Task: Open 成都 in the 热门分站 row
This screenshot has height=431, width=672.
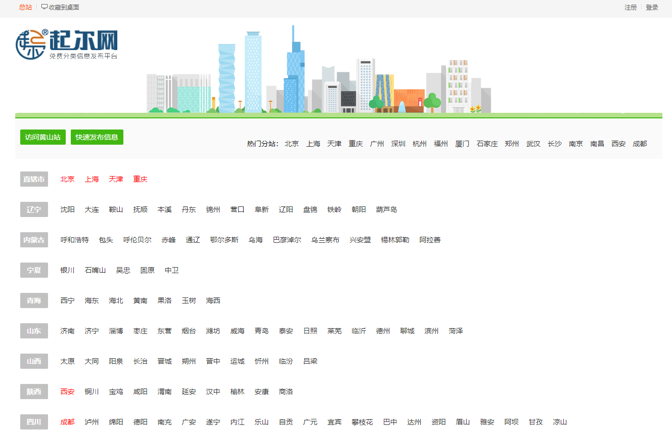Action: (x=640, y=144)
